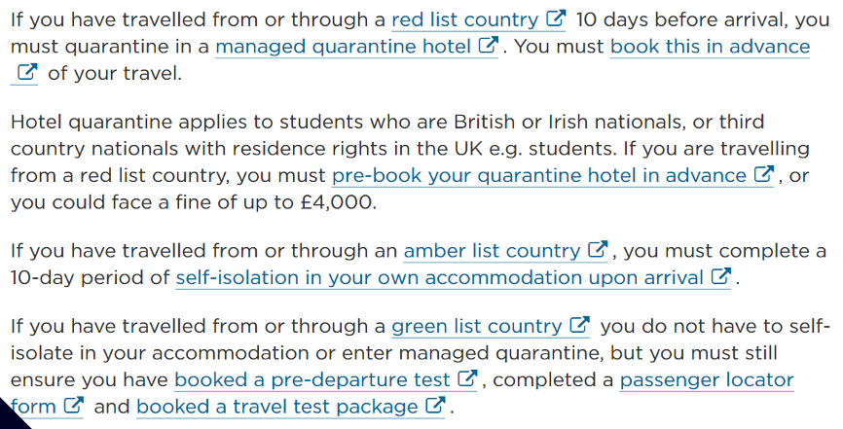This screenshot has height=429, width=843.
Task: Click external icon after travel test package
Action: tap(435, 406)
